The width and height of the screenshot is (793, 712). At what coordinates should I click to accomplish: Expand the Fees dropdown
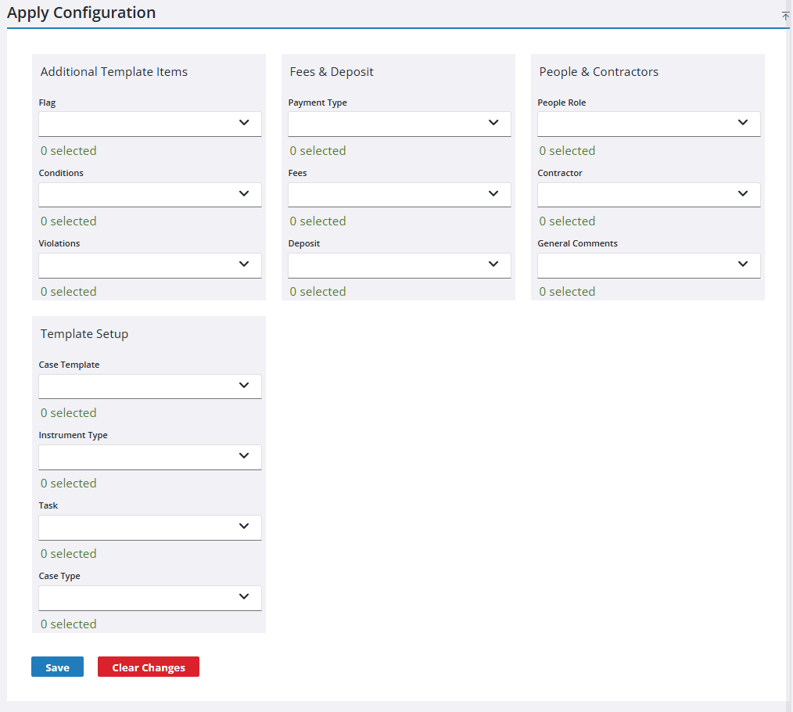(x=399, y=194)
